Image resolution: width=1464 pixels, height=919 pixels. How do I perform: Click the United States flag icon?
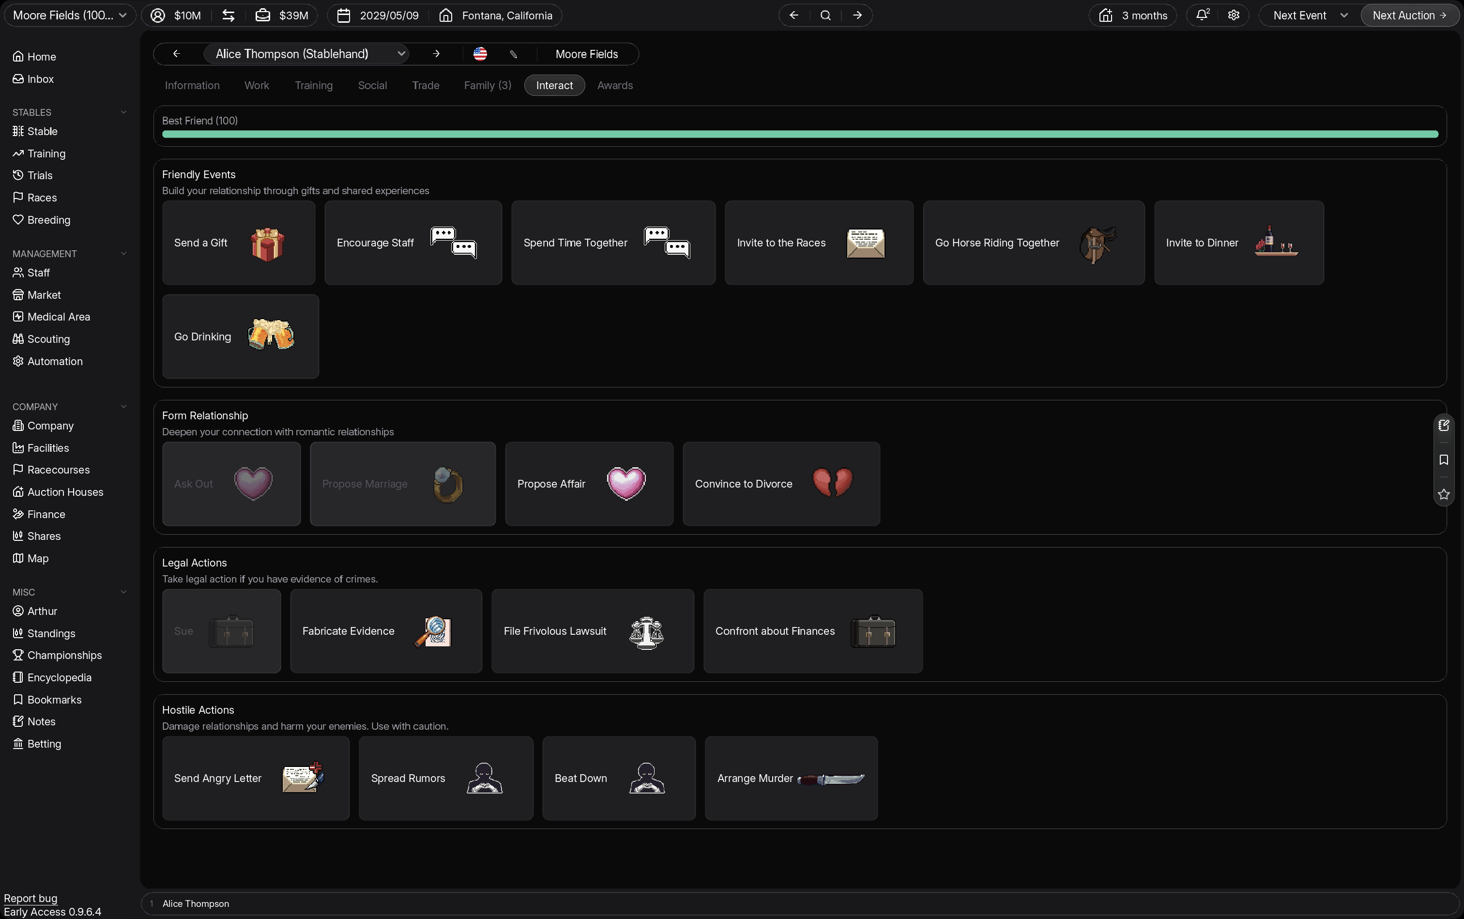pyautogui.click(x=480, y=54)
